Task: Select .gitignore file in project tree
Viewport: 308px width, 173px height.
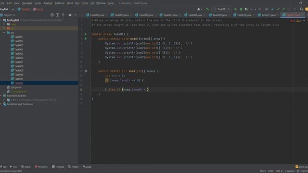Action: pos(16,87)
